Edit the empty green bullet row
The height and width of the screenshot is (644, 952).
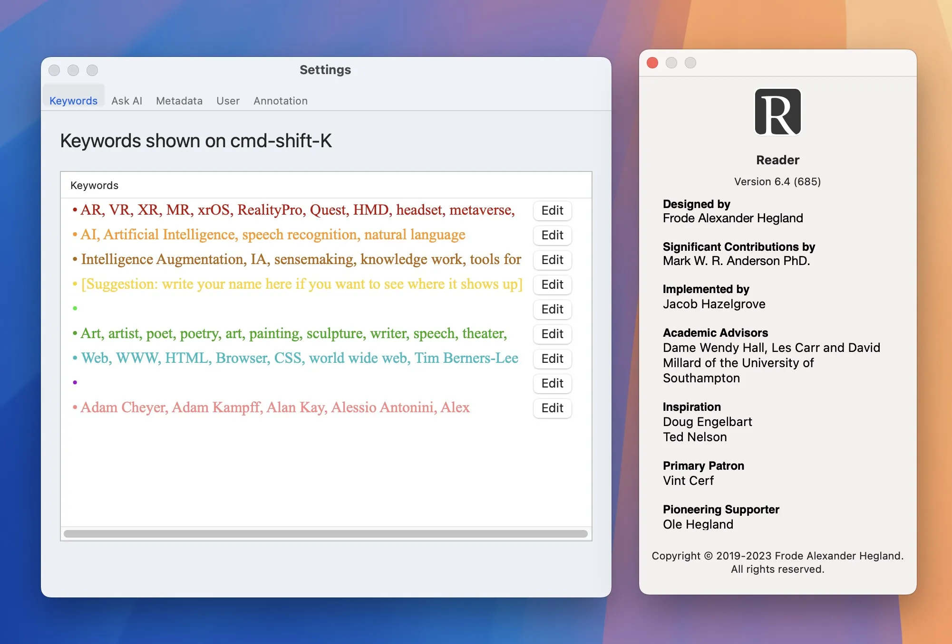click(552, 309)
